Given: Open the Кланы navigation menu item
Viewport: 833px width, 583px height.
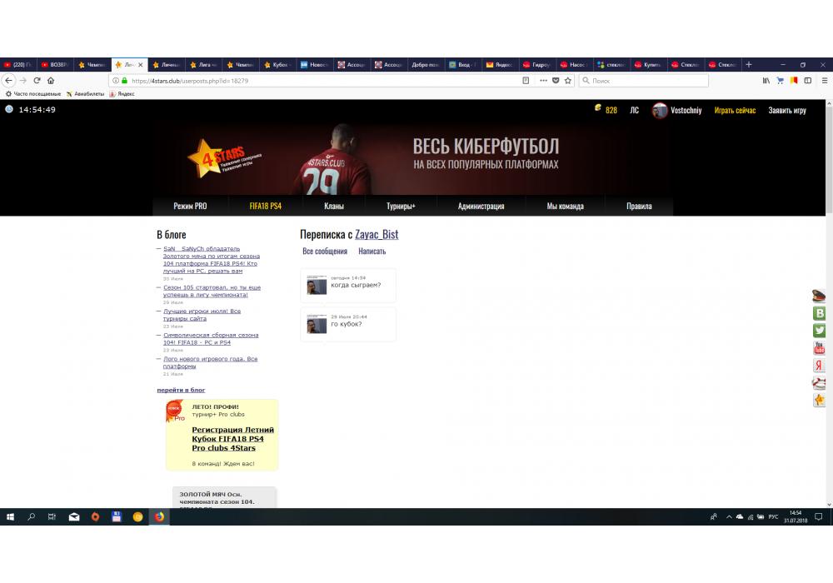Looking at the screenshot, I should (x=333, y=207).
